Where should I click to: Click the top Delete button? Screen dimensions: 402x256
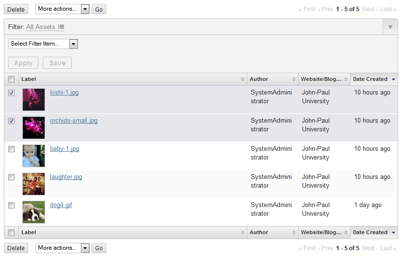click(x=16, y=9)
